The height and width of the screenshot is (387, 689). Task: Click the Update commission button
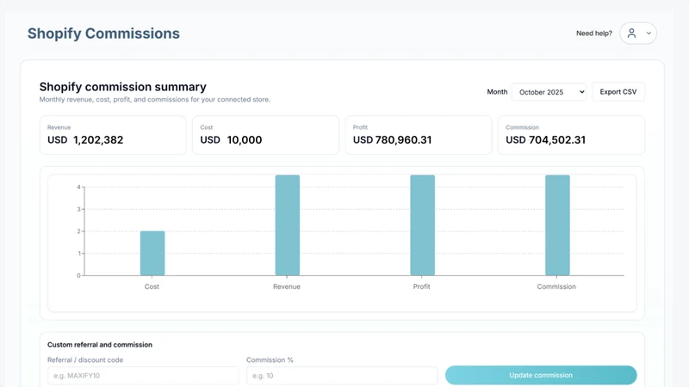(x=541, y=375)
